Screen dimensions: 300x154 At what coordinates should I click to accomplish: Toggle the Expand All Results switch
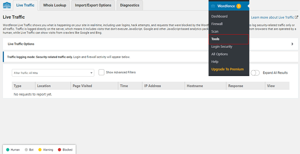[x=255, y=73]
